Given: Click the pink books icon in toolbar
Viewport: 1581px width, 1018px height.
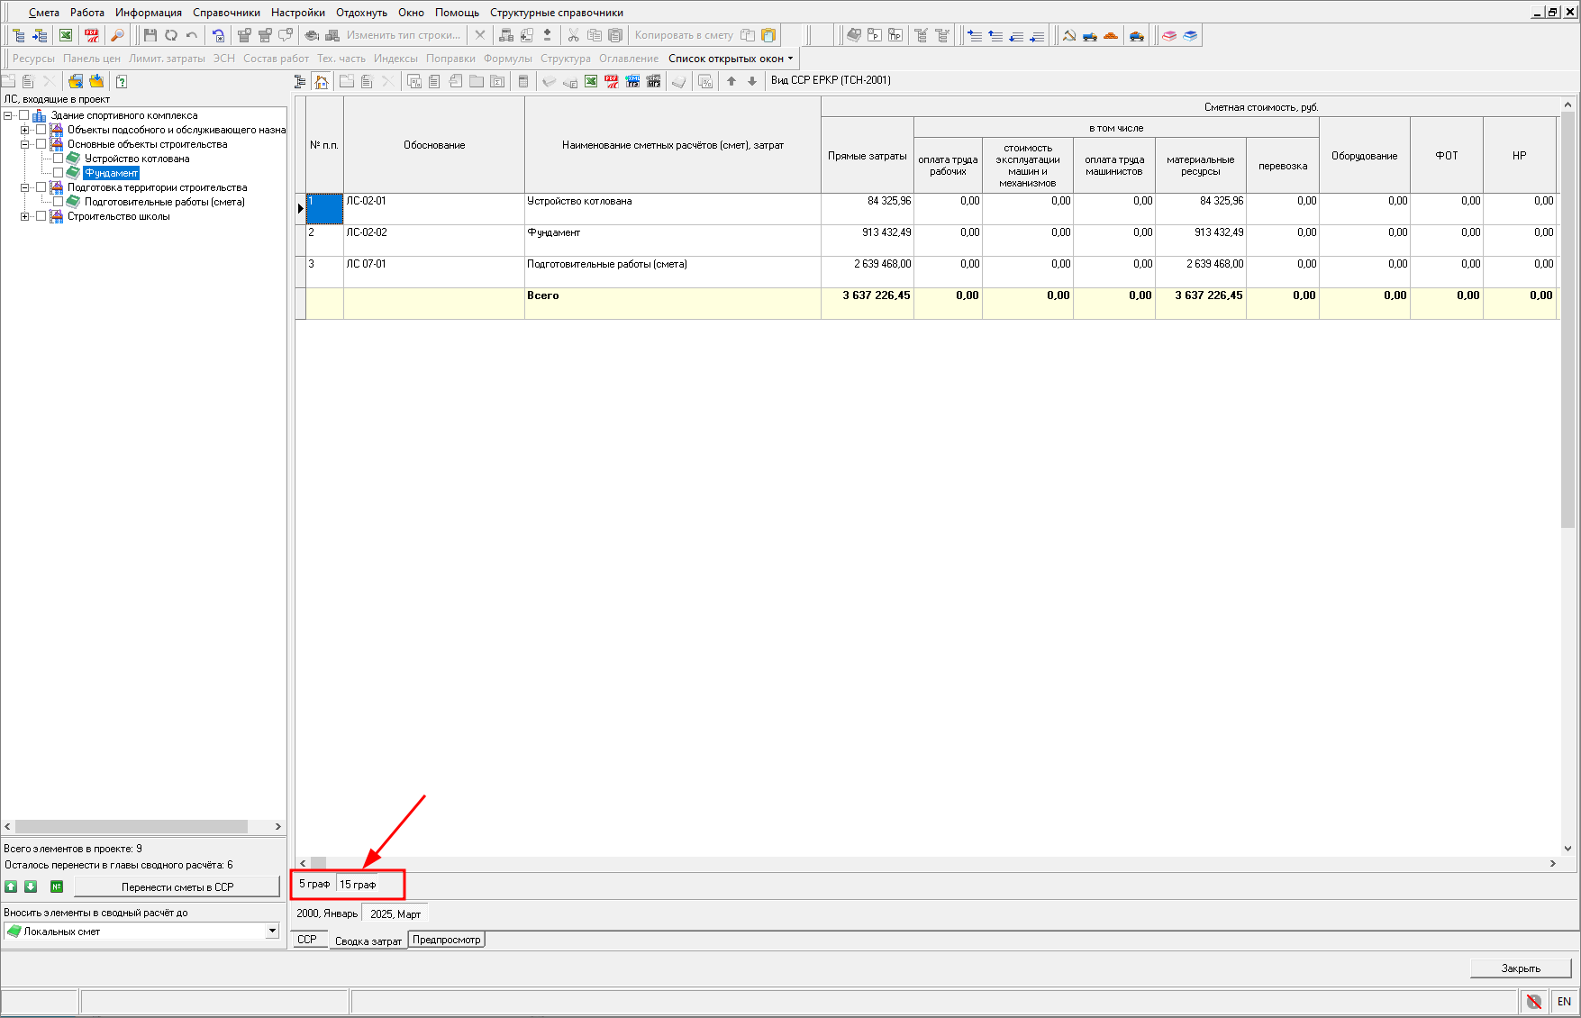Looking at the screenshot, I should click(x=1168, y=36).
